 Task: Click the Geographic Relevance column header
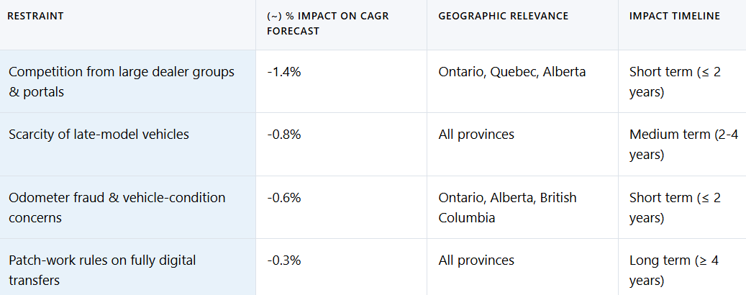[x=503, y=16]
